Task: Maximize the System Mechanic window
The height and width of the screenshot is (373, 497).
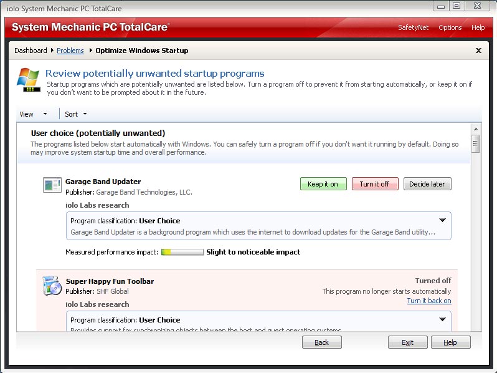Action: point(457,6)
